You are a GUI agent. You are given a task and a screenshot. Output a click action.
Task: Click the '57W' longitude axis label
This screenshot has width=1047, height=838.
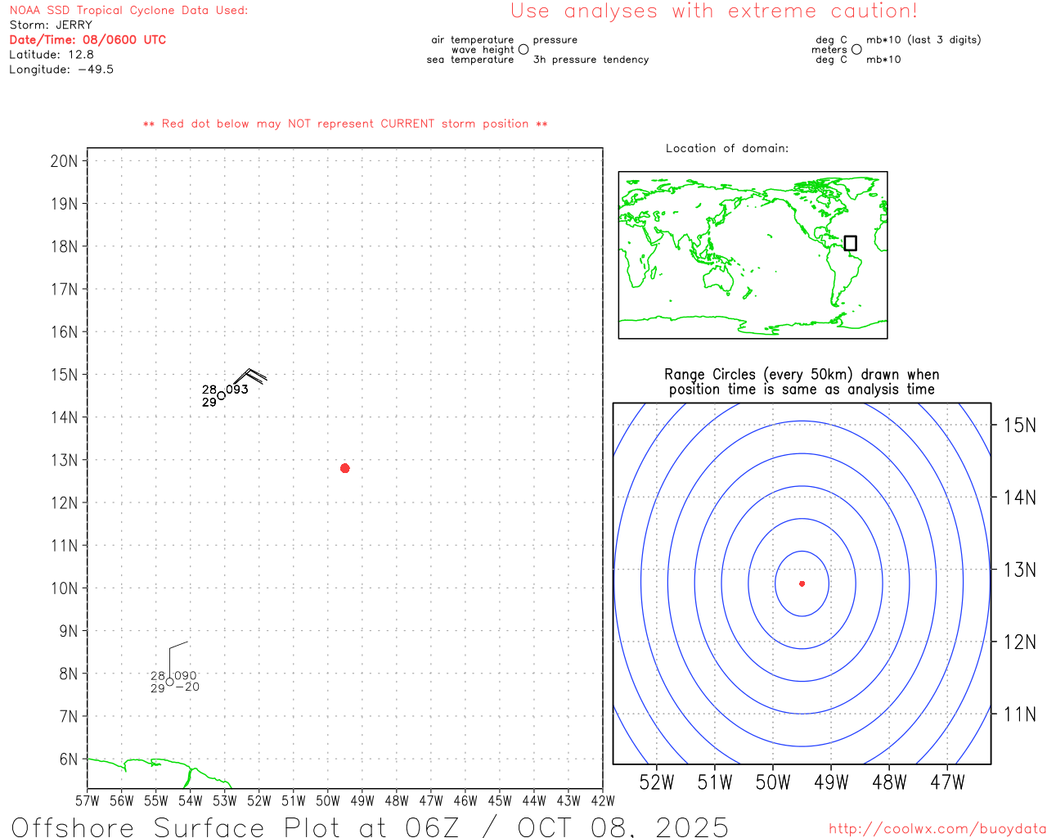pos(87,801)
